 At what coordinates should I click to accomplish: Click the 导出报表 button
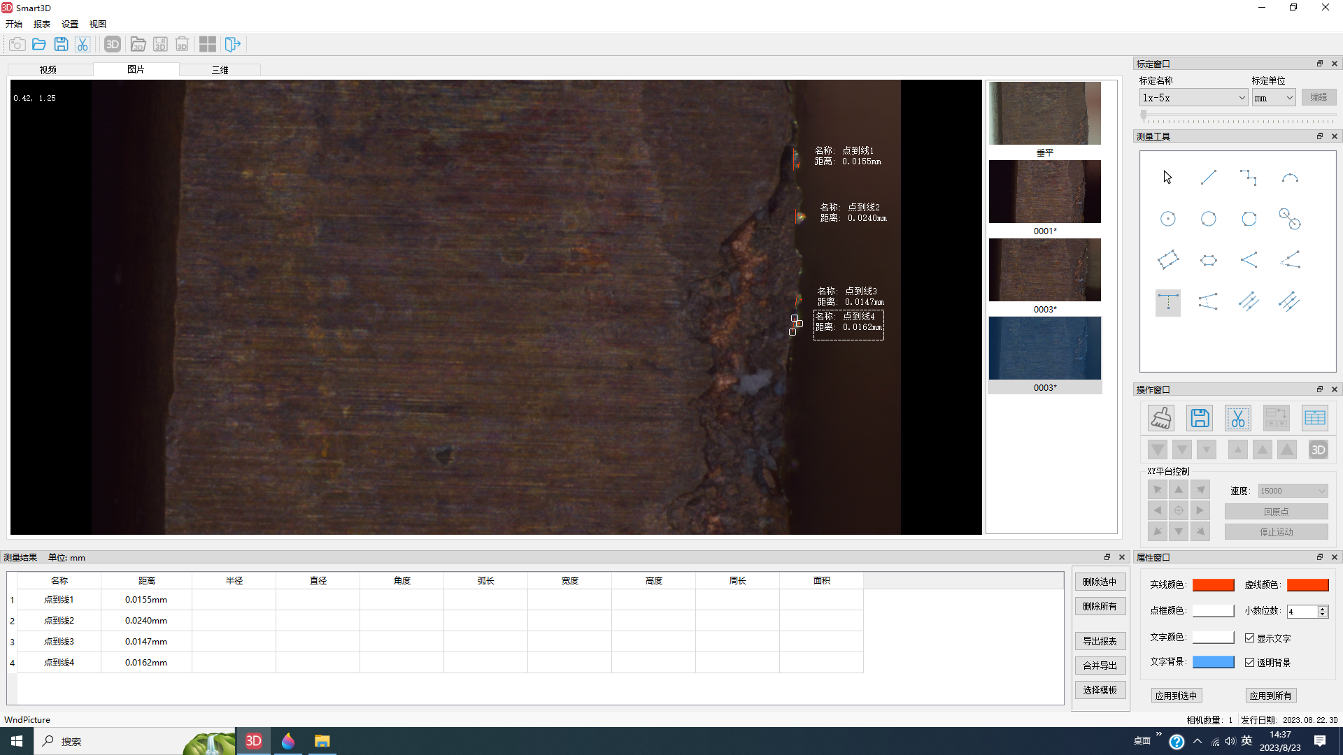(1100, 641)
